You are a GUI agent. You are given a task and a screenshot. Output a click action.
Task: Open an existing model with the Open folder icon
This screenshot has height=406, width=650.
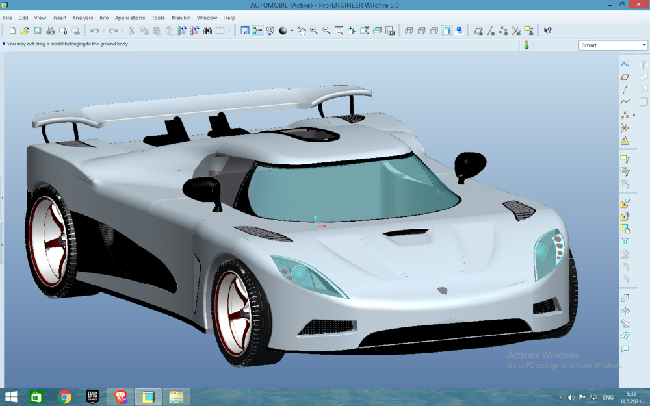pos(25,31)
